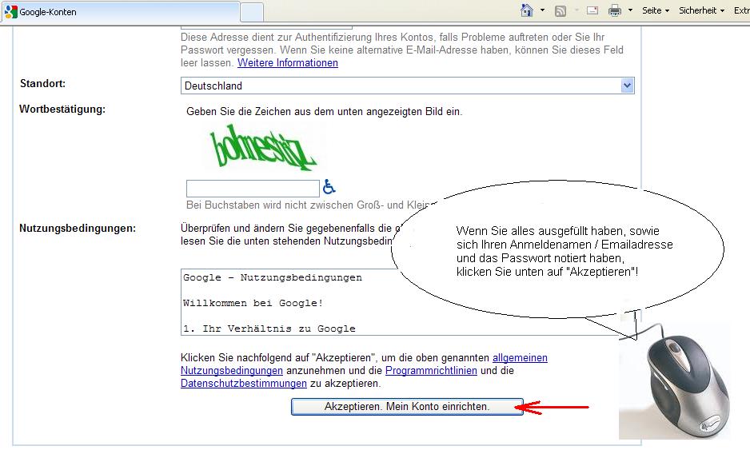Click the RSS feeds icon
The height and width of the screenshot is (454, 750).
561,11
